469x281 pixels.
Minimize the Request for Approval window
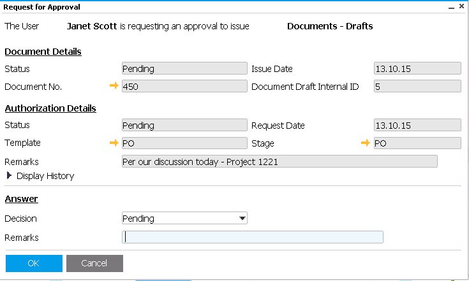[x=451, y=7]
